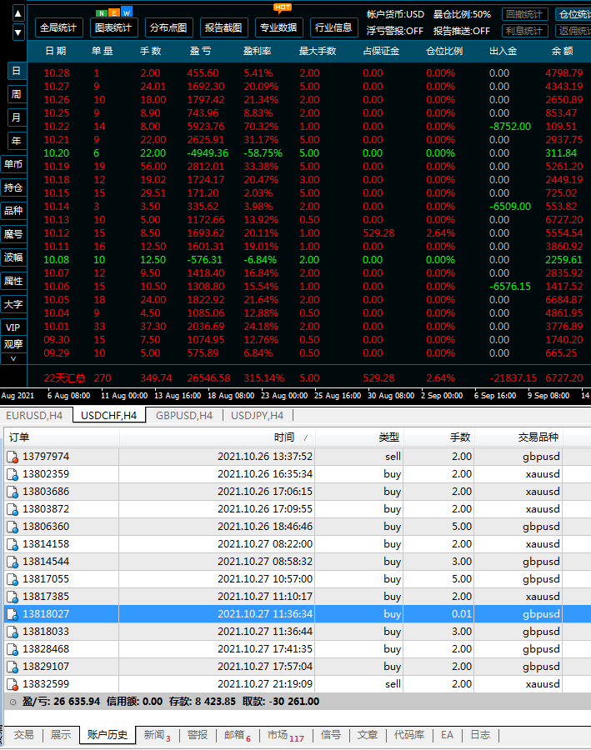This screenshot has height=750, width=591.
Task: Click the up arrow button at top left
Action: point(18,13)
